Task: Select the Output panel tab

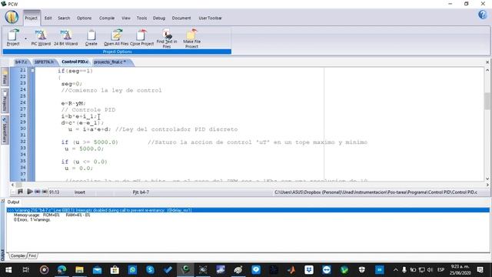Action: pos(14,202)
